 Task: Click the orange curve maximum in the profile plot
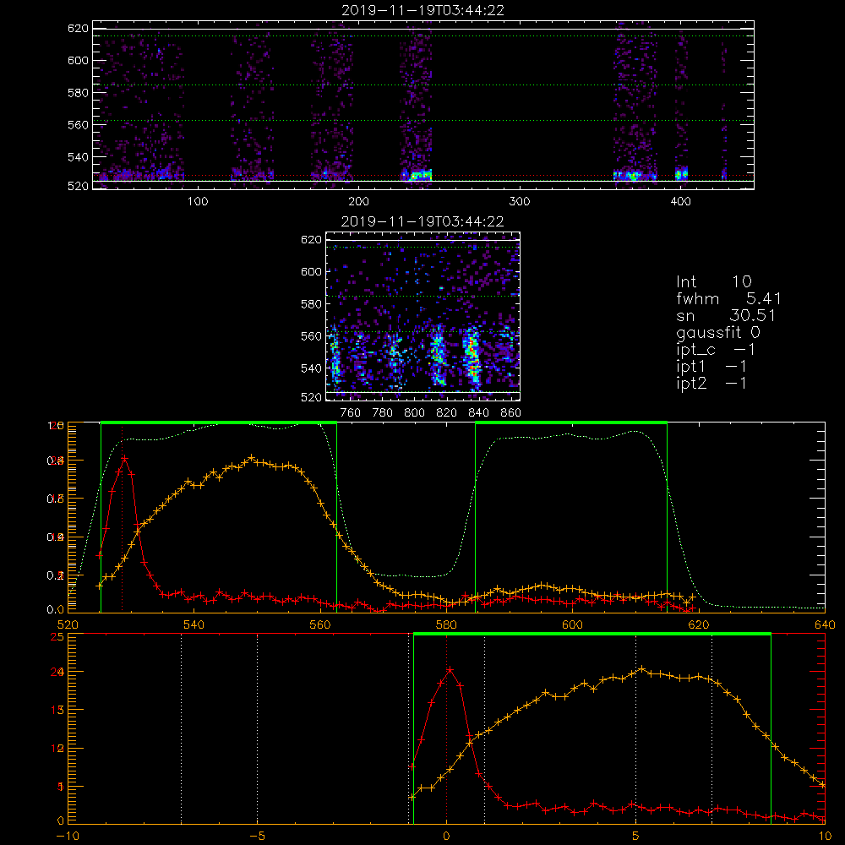[x=252, y=458]
